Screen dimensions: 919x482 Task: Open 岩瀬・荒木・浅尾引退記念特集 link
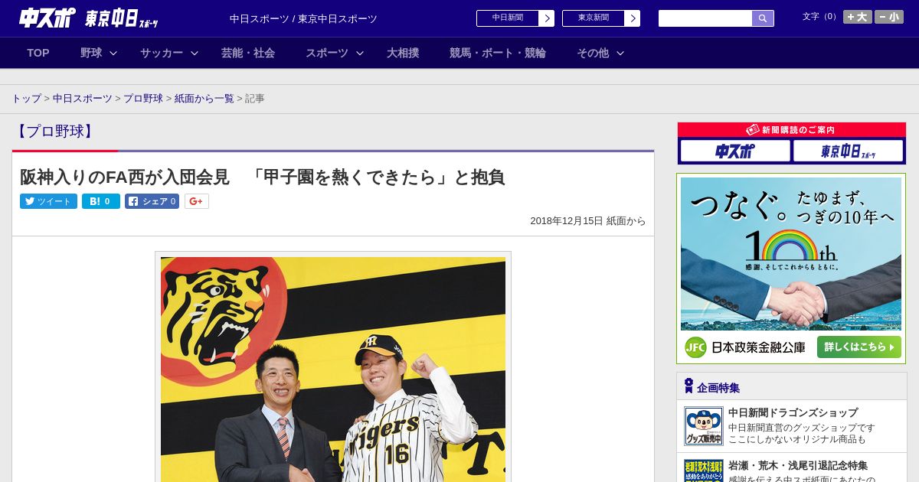798,465
